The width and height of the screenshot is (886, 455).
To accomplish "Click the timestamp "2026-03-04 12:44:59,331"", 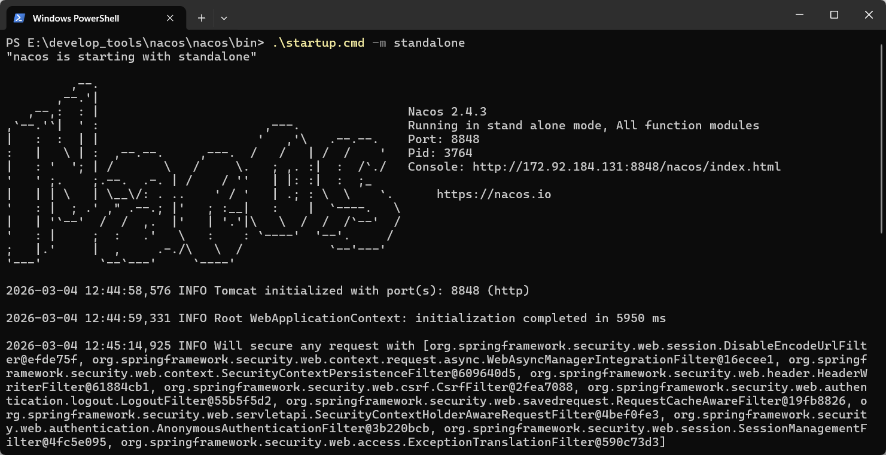I will (x=88, y=318).
